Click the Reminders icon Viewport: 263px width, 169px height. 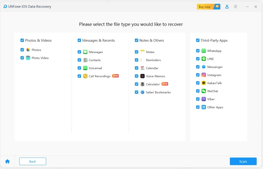[142, 60]
